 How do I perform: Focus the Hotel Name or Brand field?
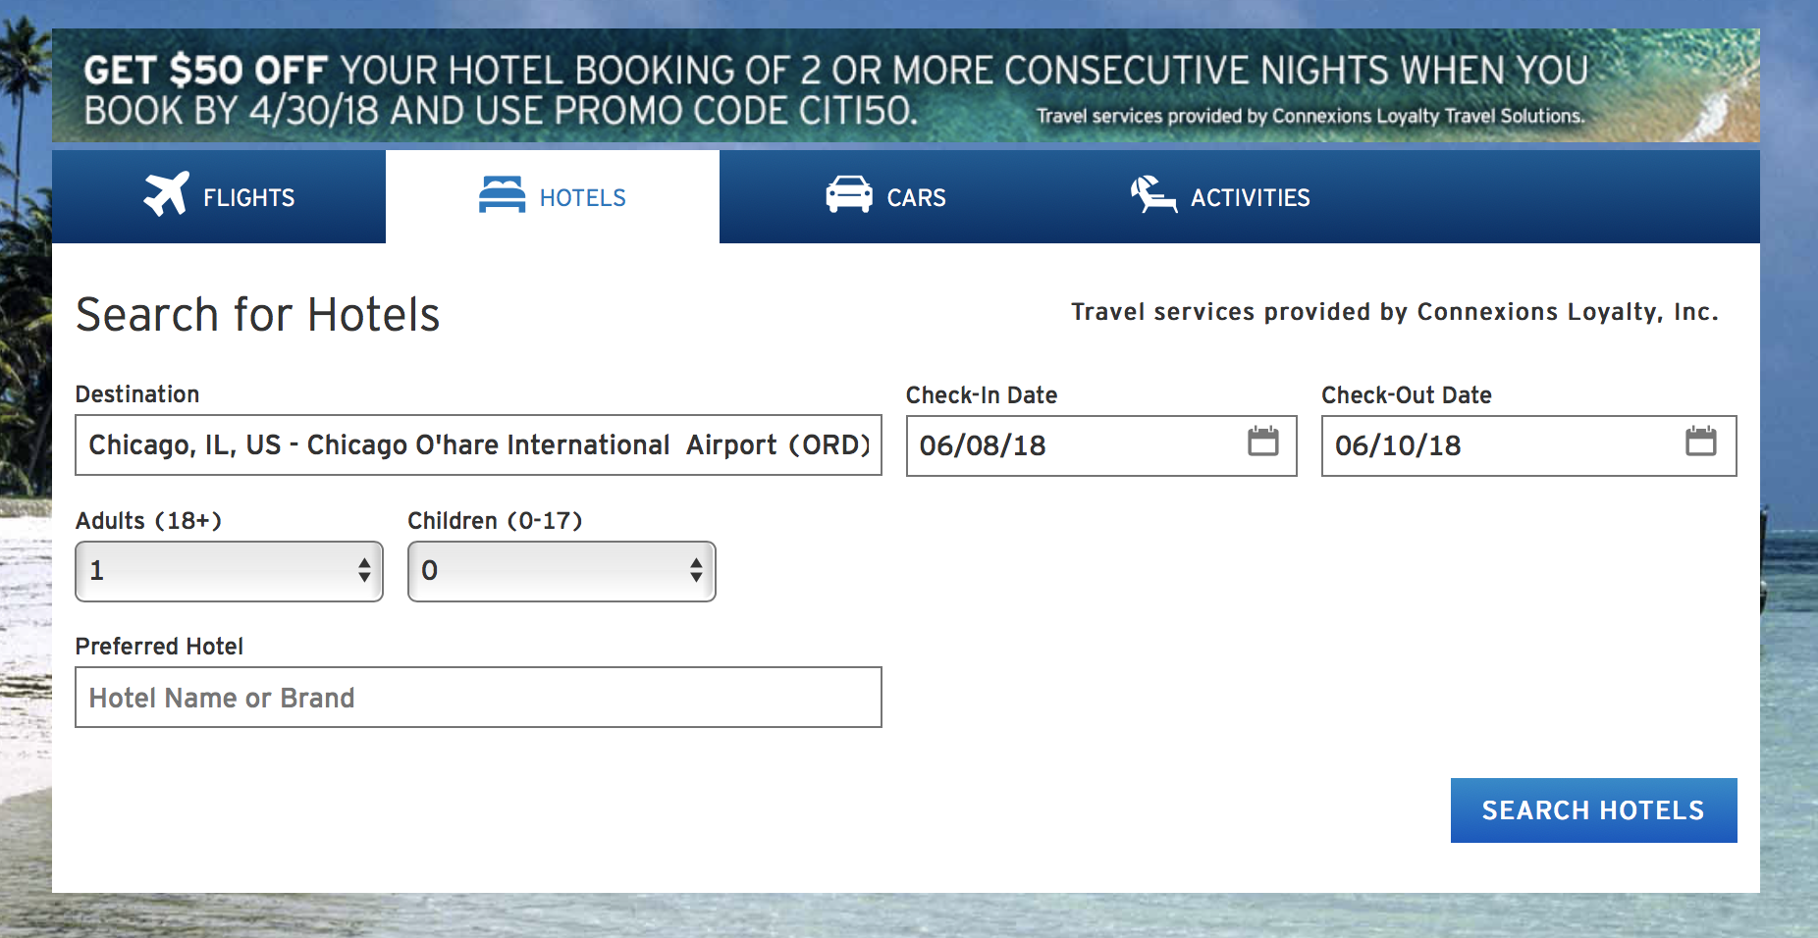(x=478, y=698)
